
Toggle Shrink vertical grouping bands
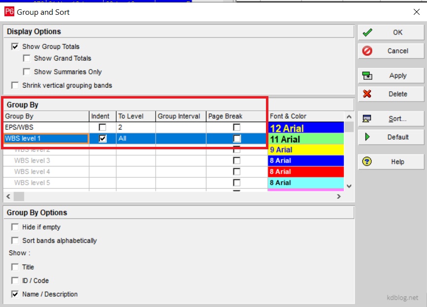[x=15, y=85]
